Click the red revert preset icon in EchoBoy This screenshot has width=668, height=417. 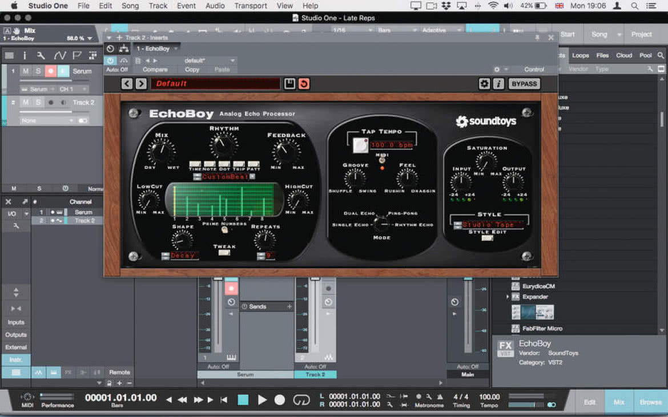pos(304,84)
